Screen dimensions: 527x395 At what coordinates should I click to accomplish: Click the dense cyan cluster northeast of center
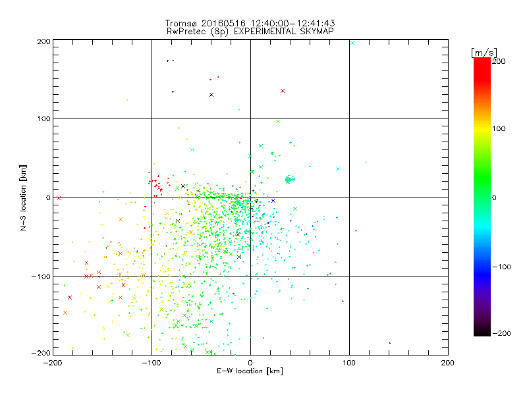tap(289, 180)
